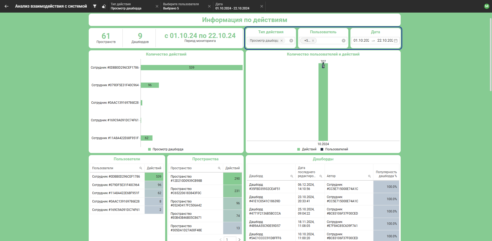492x241 pixels.
Task: Remove the Дата filter chip in top bar
Action: [262, 6]
